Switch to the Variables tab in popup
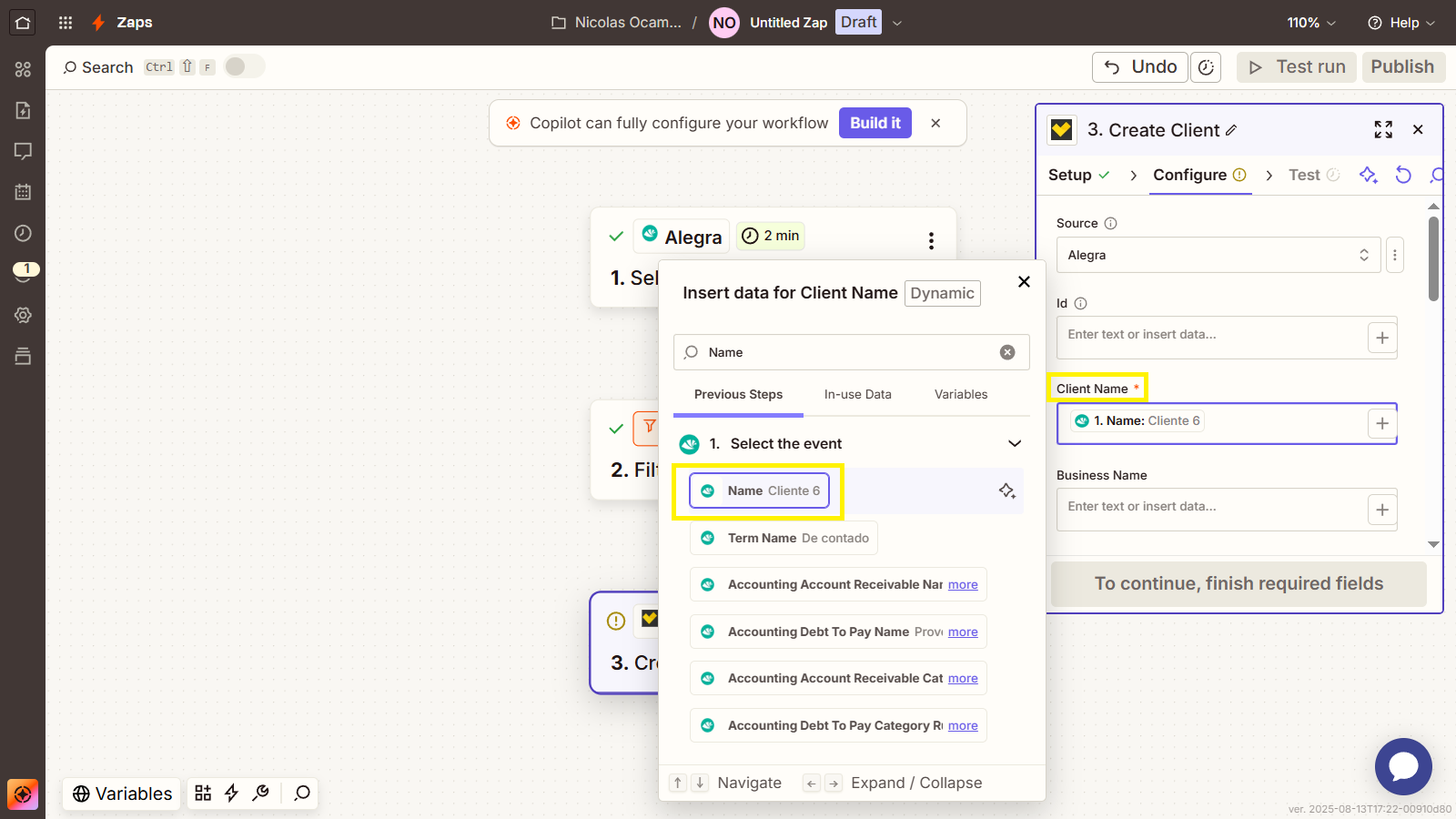The image size is (1456, 819). pos(961,395)
